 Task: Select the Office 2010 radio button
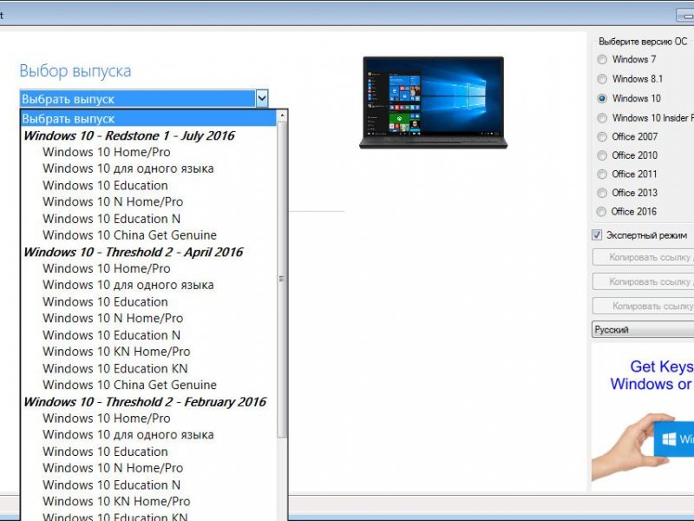tap(602, 155)
